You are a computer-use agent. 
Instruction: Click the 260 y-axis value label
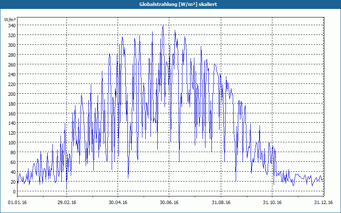12,65
